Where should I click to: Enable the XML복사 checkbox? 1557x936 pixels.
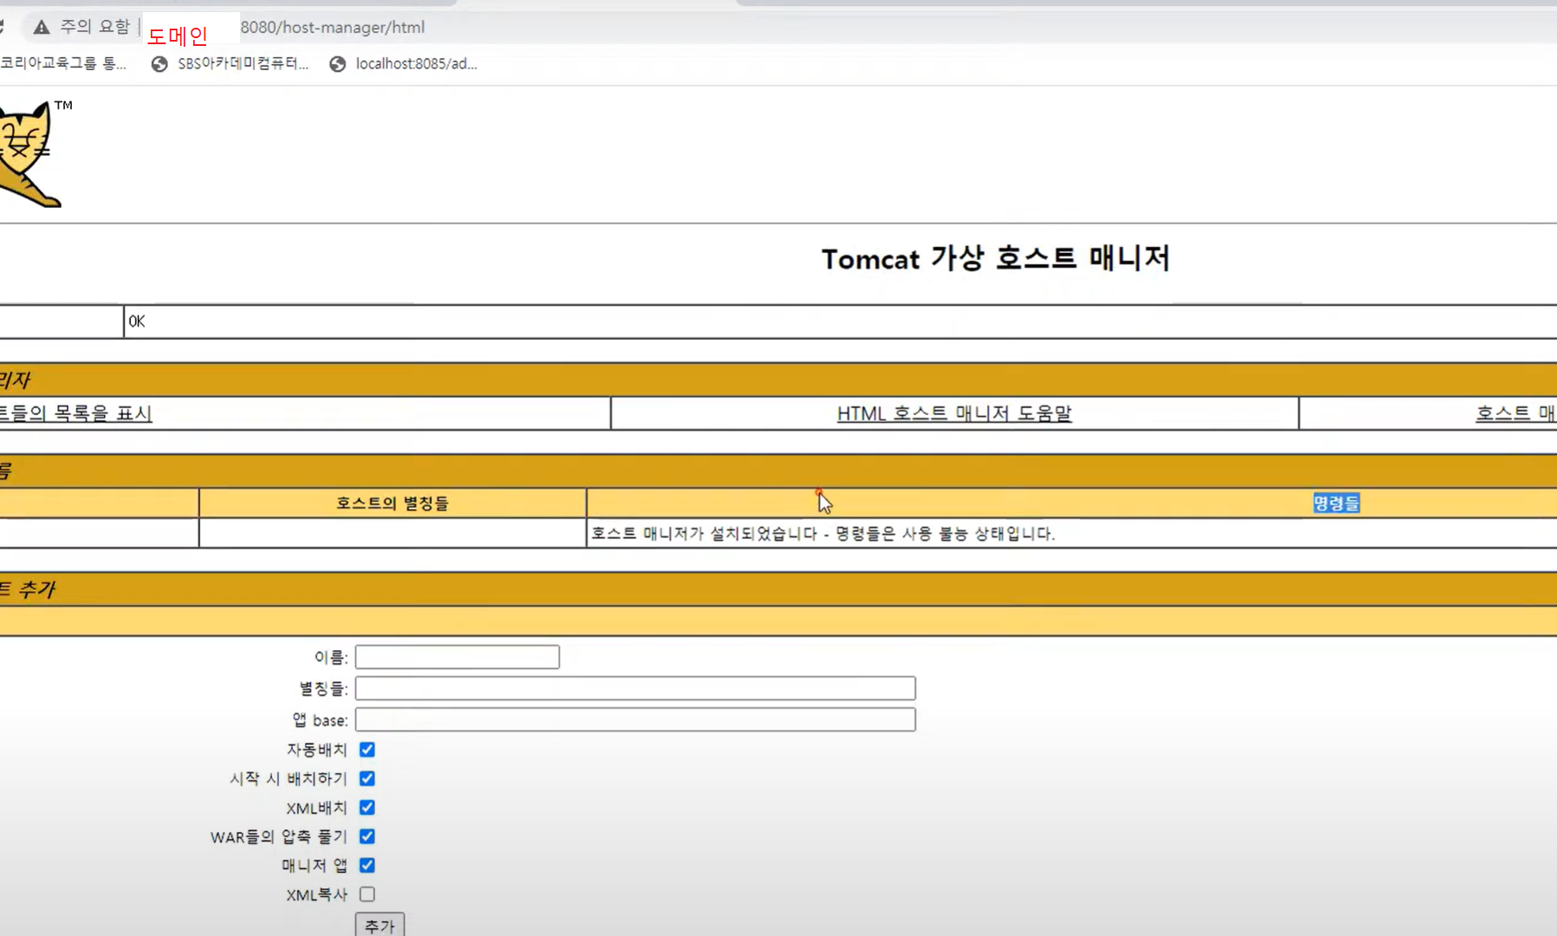coord(367,894)
